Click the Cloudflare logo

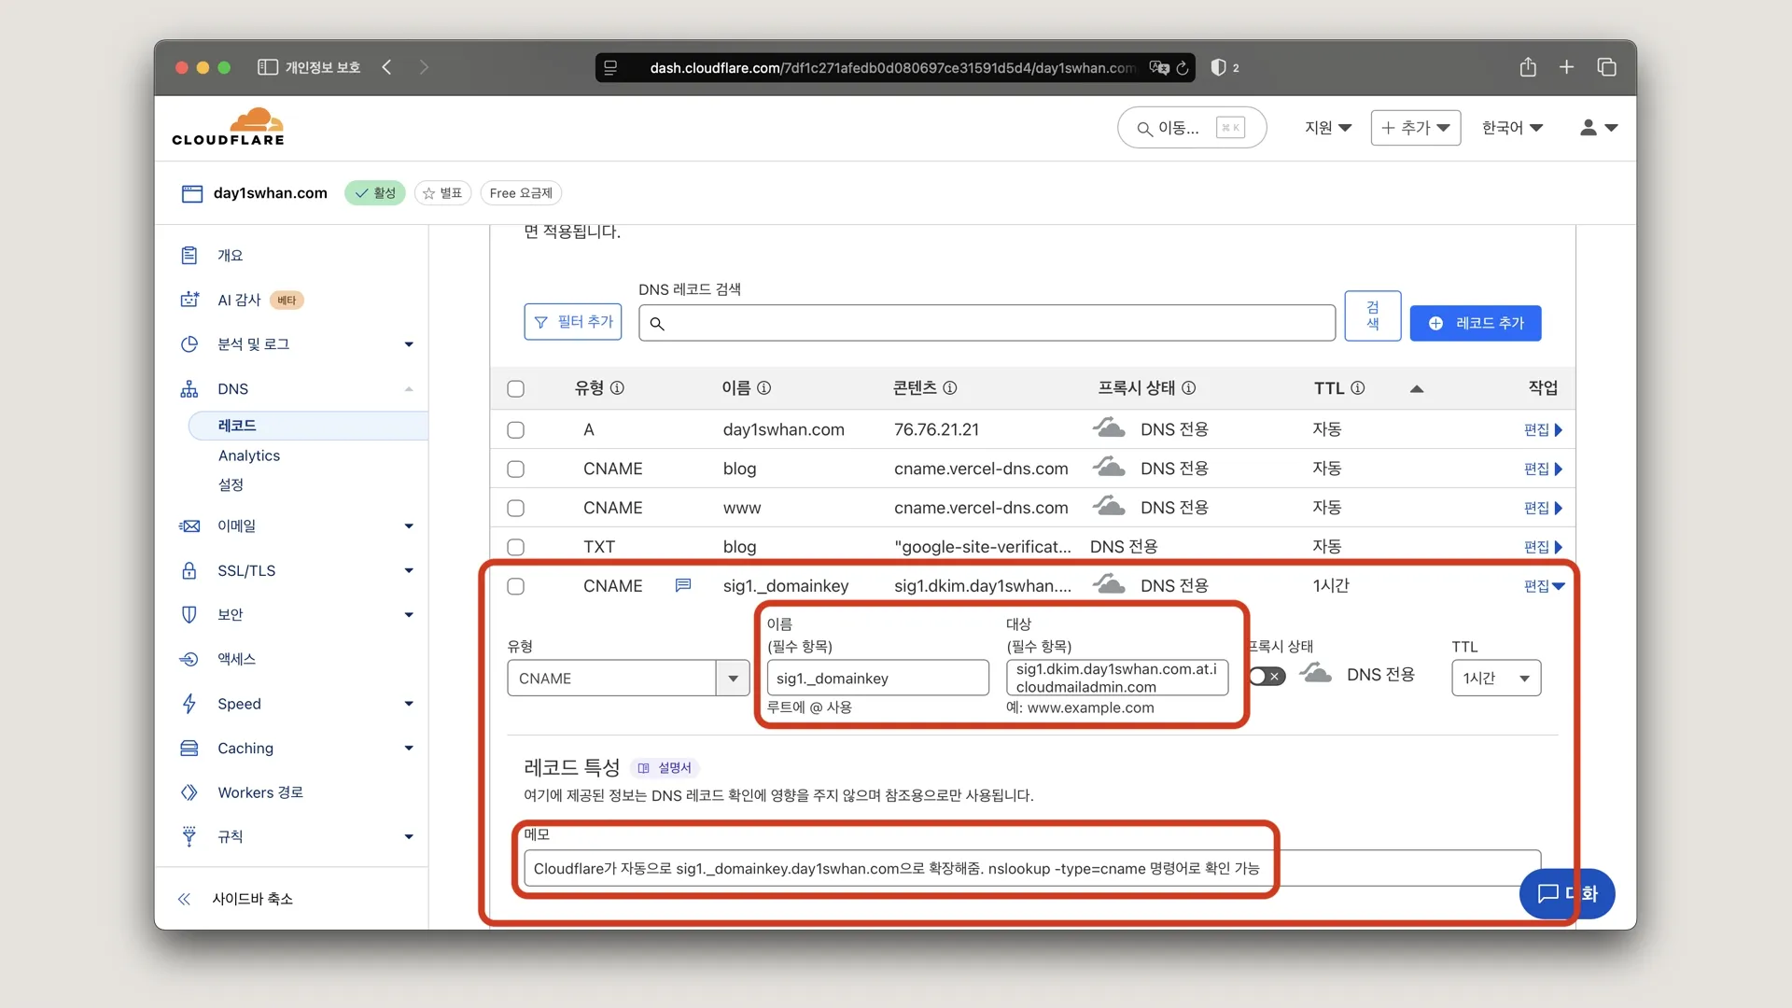[228, 127]
